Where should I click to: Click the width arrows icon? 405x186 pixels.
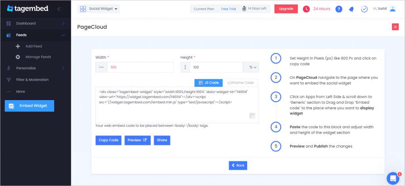click(101, 67)
